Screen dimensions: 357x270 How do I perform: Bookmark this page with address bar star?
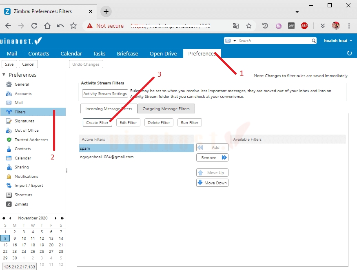(249, 26)
